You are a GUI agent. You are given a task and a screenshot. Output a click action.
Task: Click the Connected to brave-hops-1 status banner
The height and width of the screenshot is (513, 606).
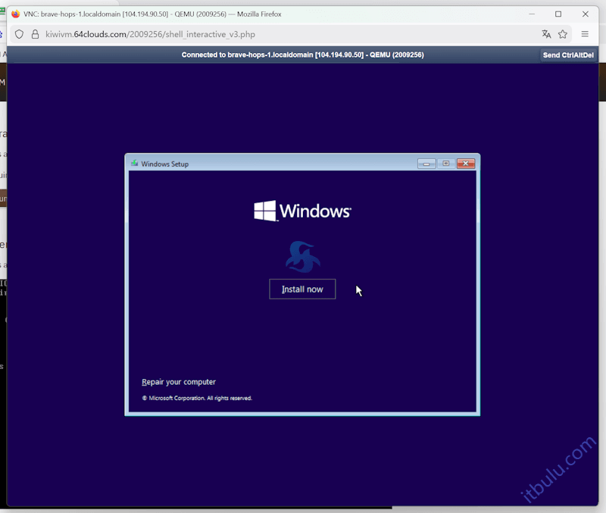click(x=302, y=55)
